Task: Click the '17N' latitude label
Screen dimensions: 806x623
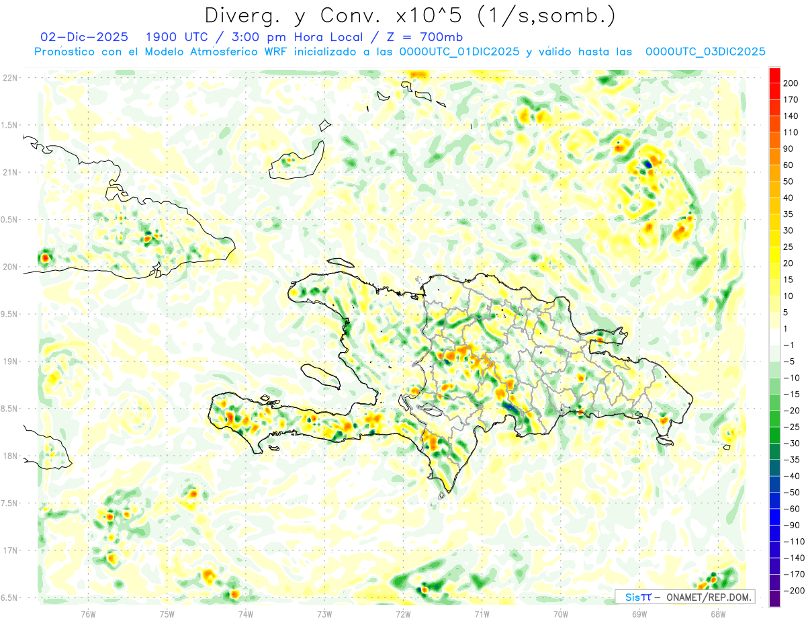Action: [x=10, y=550]
